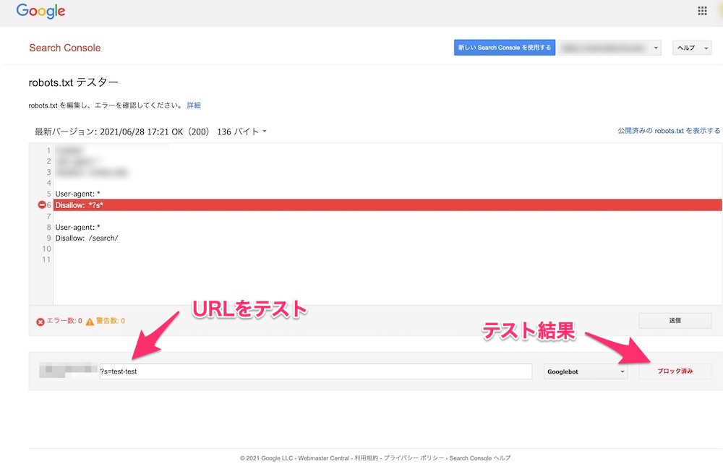723x464 pixels.
Task: Click the ブロック済み test result button
Action: (x=675, y=371)
